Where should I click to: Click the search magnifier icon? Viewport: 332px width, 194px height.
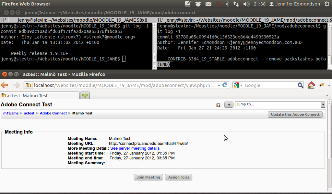click(x=300, y=85)
